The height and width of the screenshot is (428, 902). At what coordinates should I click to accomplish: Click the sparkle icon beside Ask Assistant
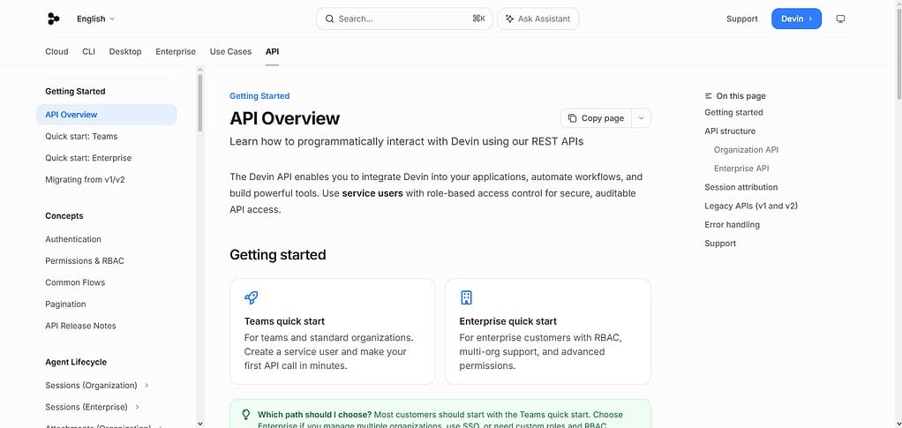tap(509, 19)
